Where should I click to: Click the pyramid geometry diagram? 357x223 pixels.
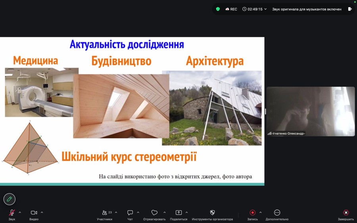(30, 148)
